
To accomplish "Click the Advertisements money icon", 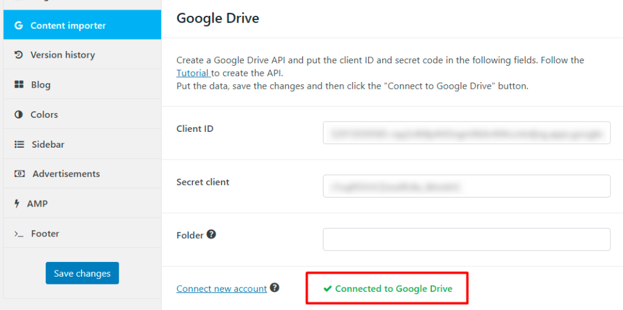I will coord(19,174).
